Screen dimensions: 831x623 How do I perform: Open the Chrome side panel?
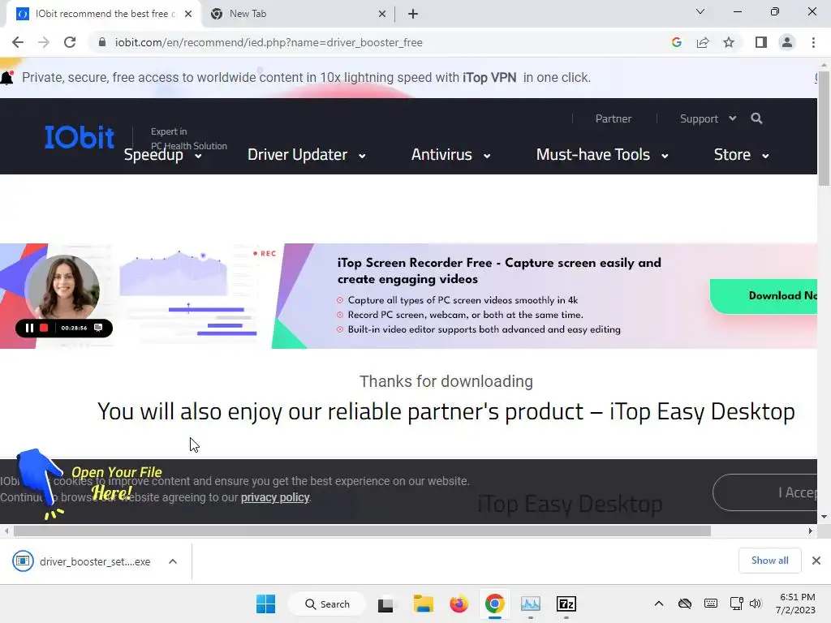(761, 42)
